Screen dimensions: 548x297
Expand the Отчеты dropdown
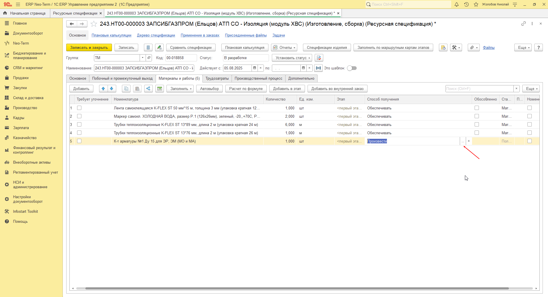tap(284, 47)
